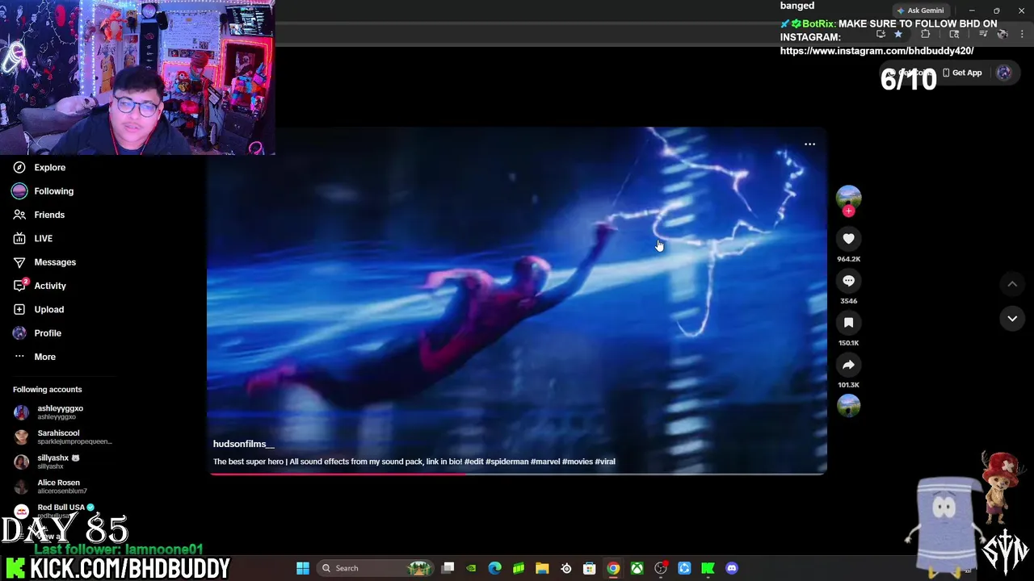This screenshot has width=1034, height=581.
Task: Open the creator avatar beside video
Action: point(848,197)
